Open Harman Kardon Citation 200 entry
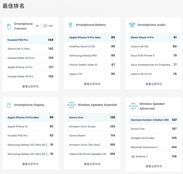The image size is (183, 174). tap(149, 120)
